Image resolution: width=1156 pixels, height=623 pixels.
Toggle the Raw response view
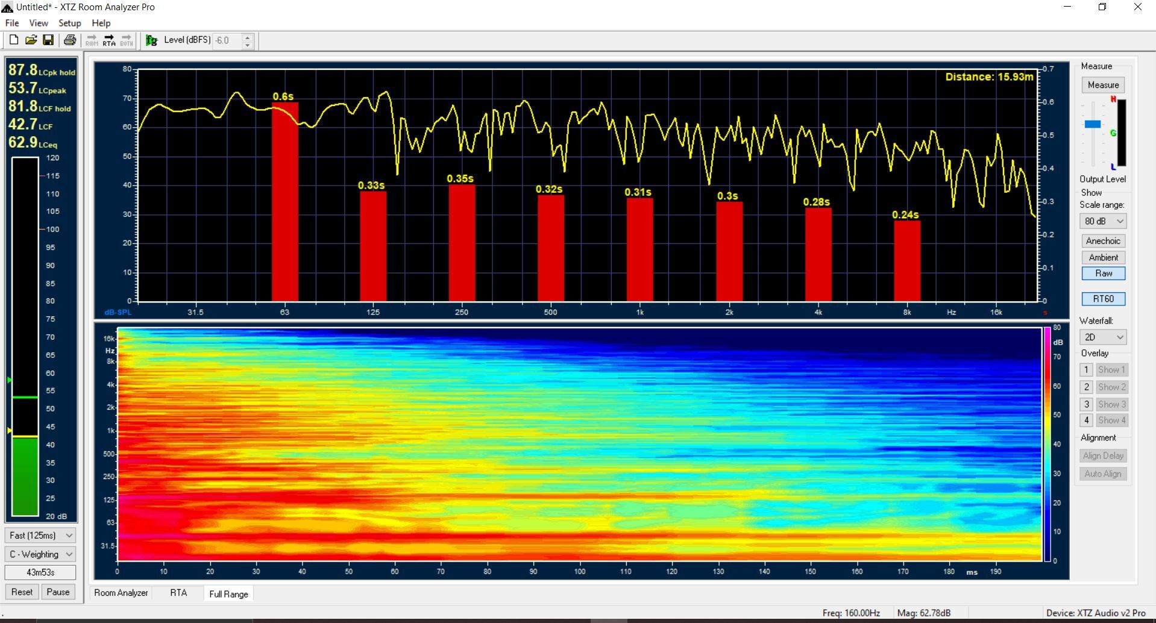(1103, 274)
